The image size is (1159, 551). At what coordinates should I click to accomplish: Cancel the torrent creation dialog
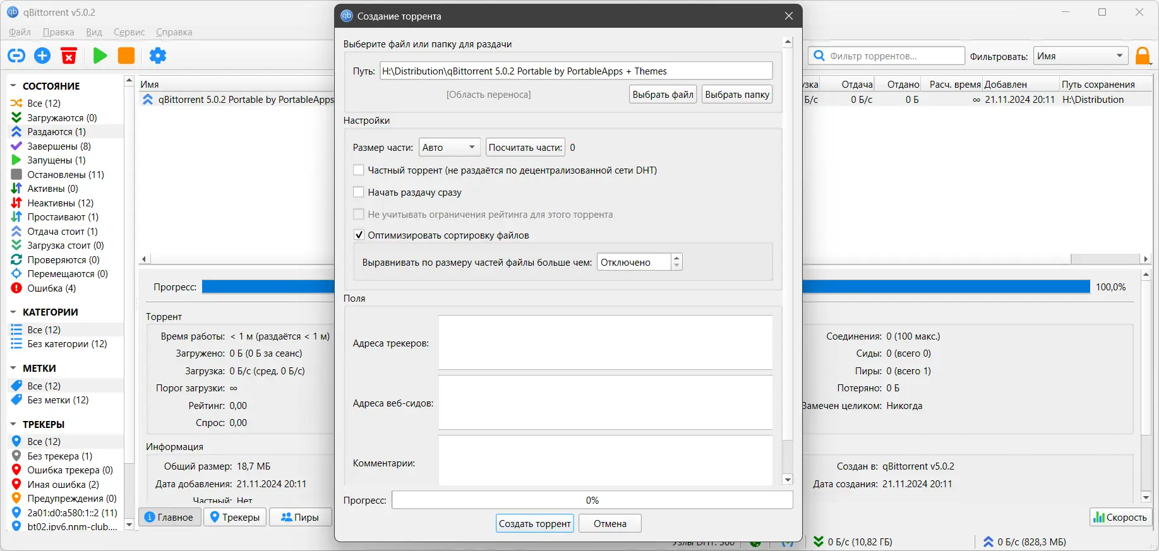[610, 523]
